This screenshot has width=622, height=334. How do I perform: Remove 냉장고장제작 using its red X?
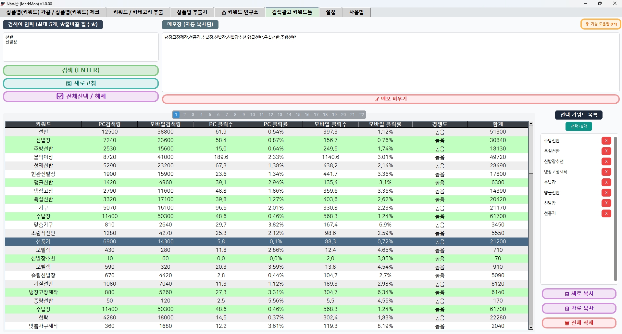click(606, 172)
